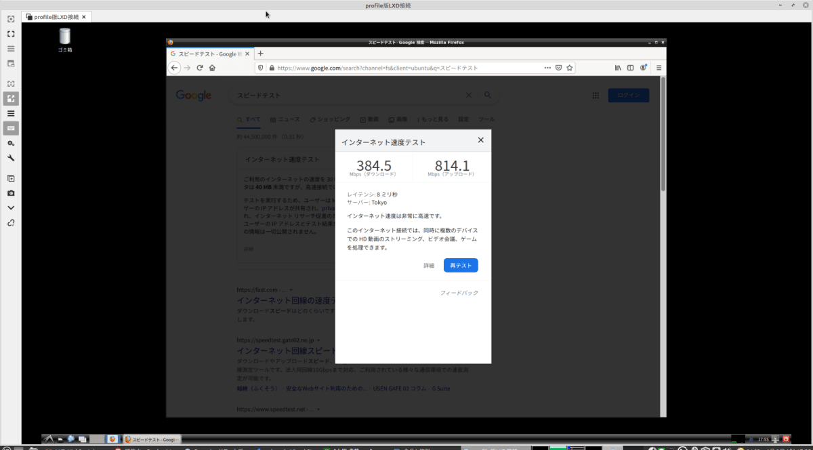Go to Firefox home page icon
The height and width of the screenshot is (450, 813).
click(x=212, y=68)
